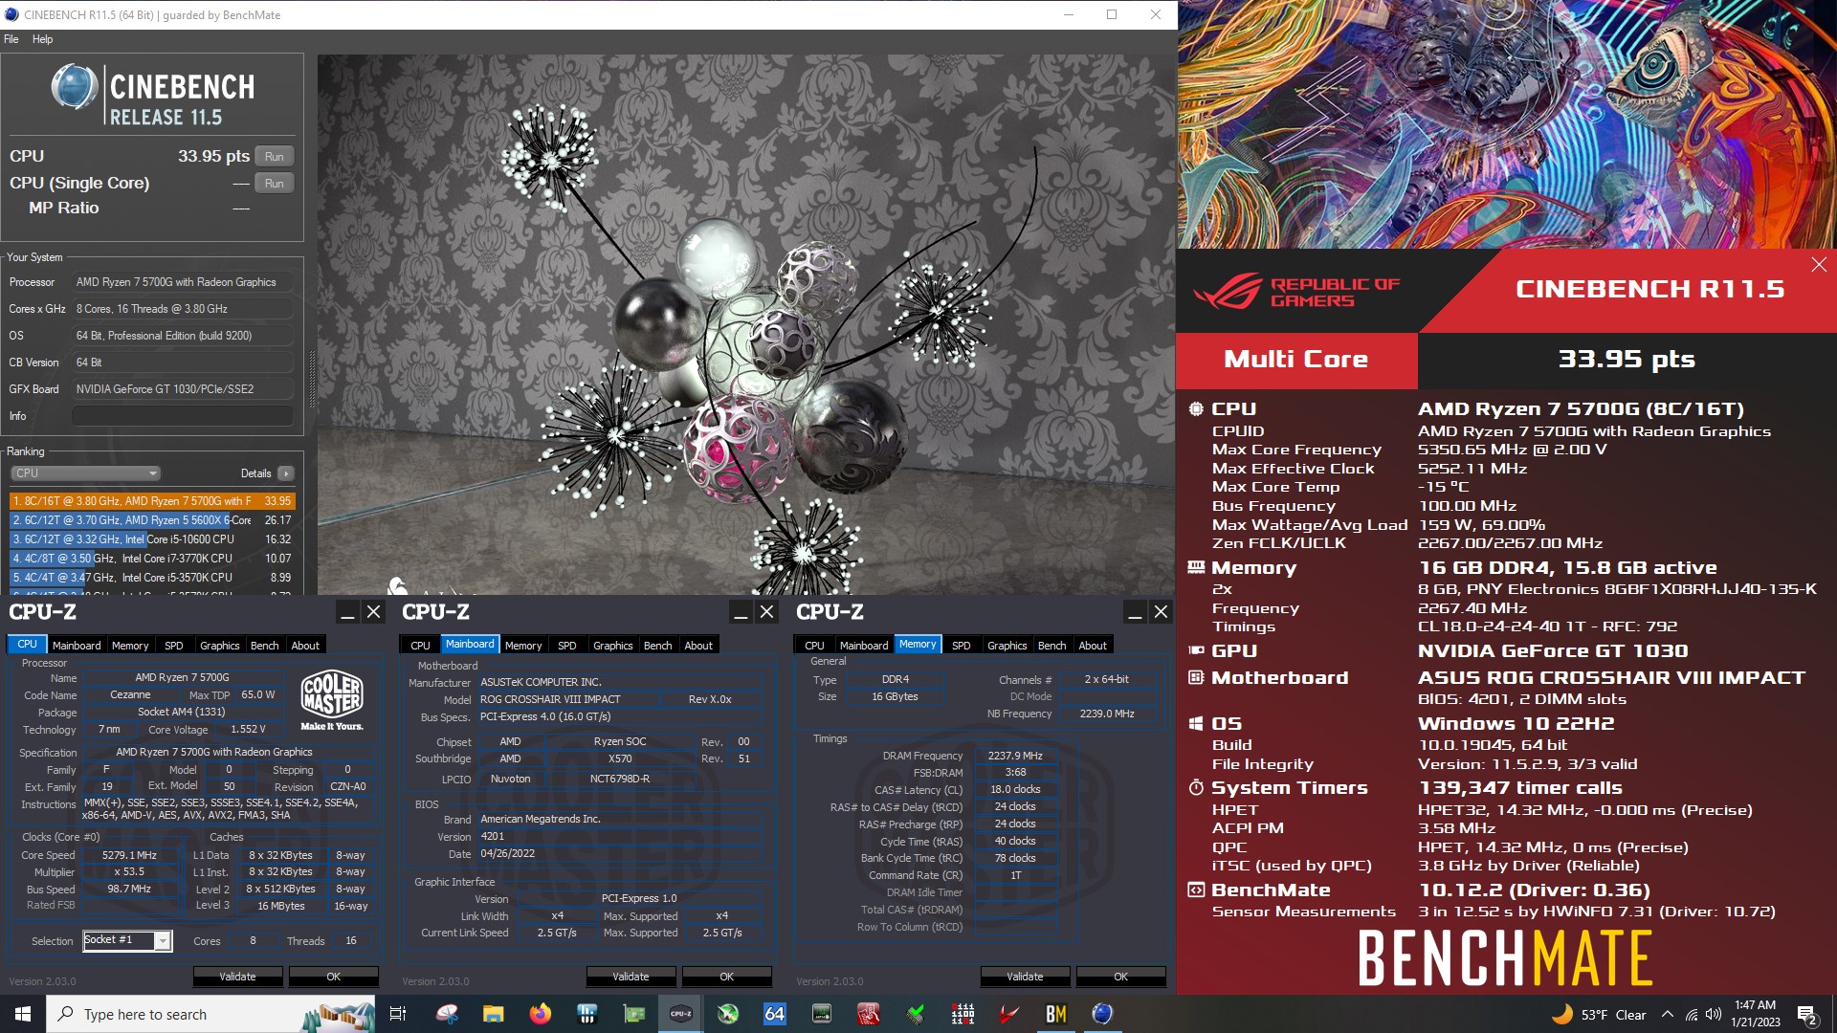Open BenchMate BM icon on taskbar

[1056, 1014]
